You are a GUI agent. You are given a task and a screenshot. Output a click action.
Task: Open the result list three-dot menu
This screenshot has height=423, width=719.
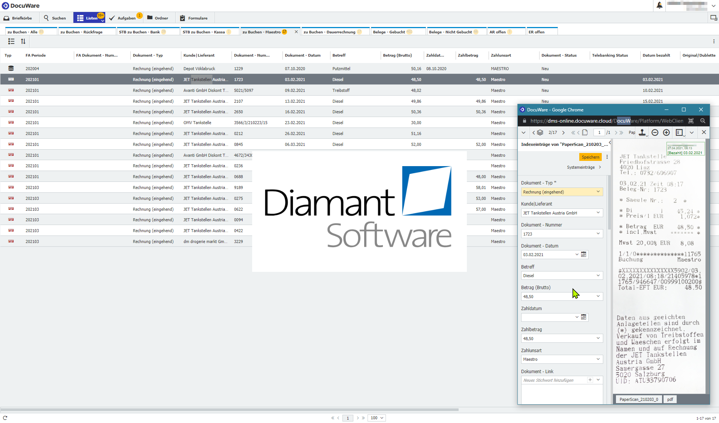coord(714,41)
